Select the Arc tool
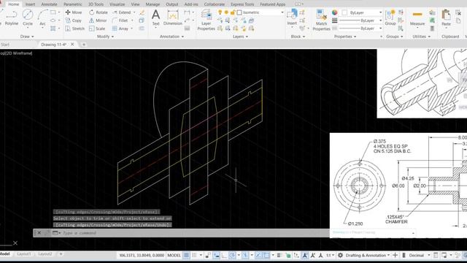Screen dimensions: 467x263 tap(42, 18)
